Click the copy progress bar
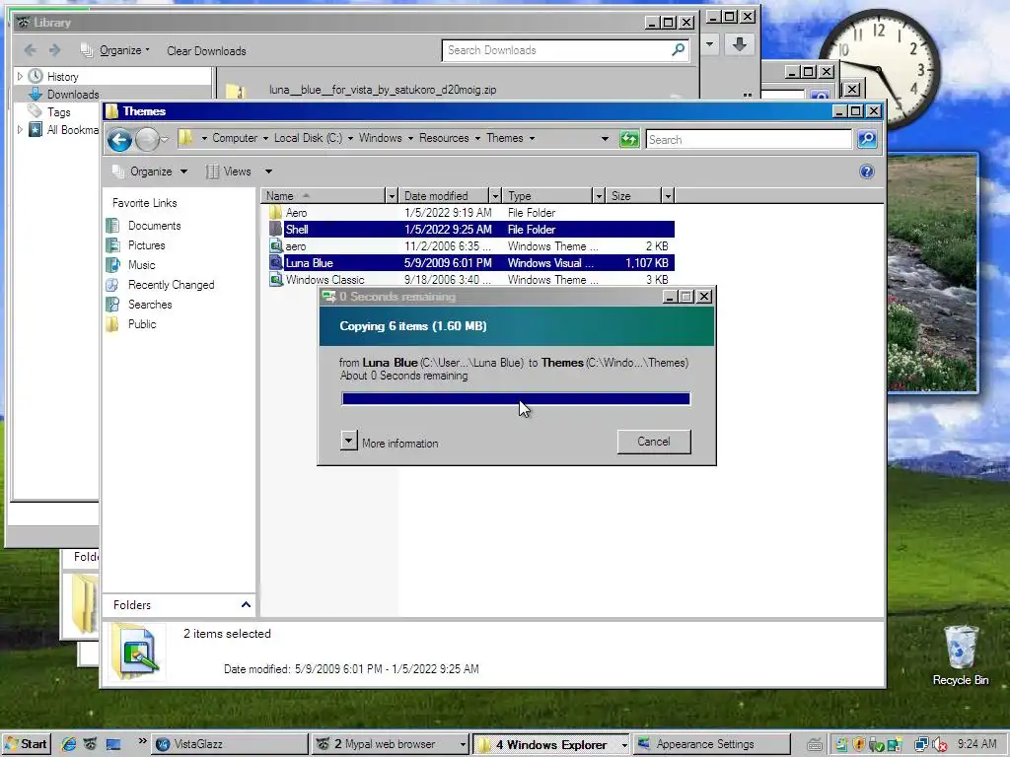The width and height of the screenshot is (1010, 757). (516, 398)
